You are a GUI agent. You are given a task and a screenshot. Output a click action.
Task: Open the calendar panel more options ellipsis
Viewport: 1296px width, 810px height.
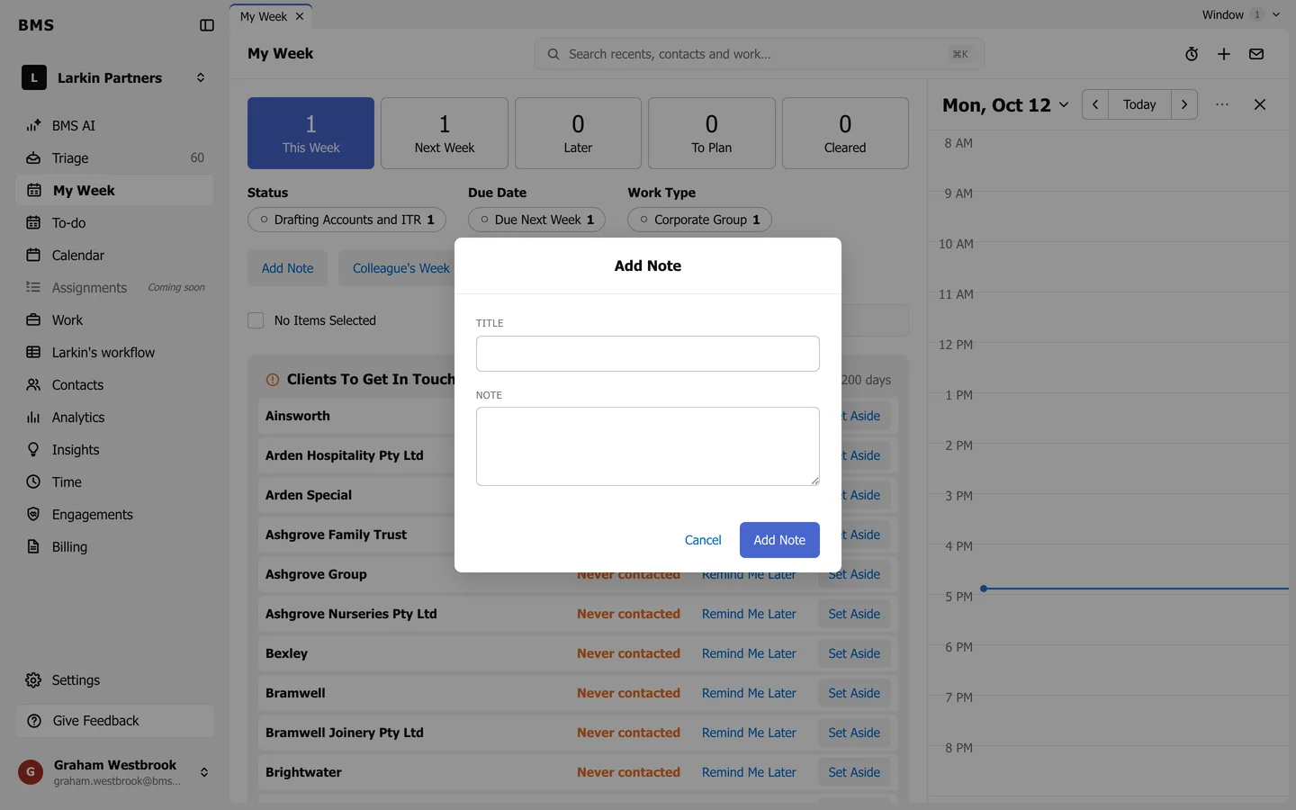point(1222,104)
